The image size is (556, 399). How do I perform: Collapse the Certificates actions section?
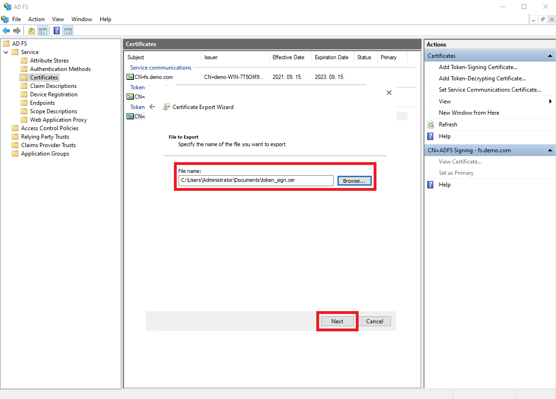(x=550, y=56)
